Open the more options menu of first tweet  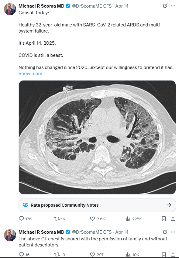pos(173,6)
